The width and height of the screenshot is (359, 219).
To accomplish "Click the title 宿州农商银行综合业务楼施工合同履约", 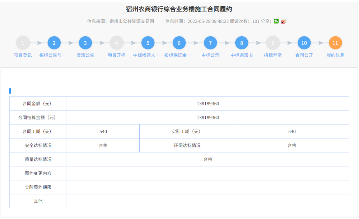I will click(x=179, y=9).
